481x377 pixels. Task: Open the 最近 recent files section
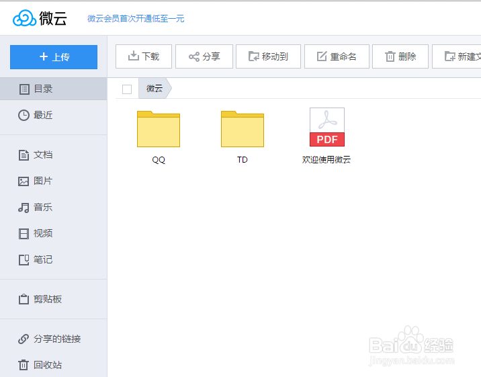(x=53, y=116)
